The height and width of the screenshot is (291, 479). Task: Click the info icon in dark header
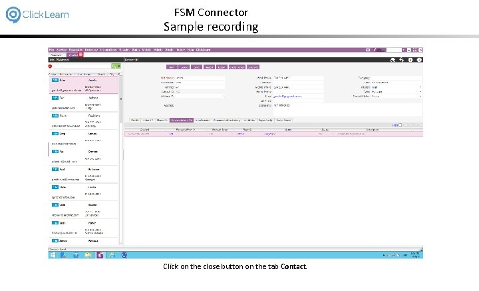(410, 60)
